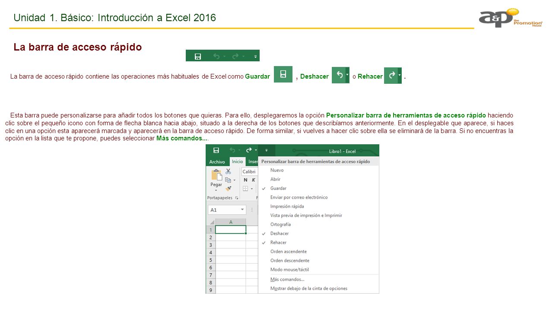Select column header A
Viewport: 553px width, 311px height.
(231, 222)
